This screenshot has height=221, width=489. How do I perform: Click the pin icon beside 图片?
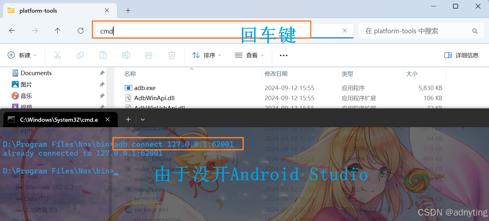point(102,85)
